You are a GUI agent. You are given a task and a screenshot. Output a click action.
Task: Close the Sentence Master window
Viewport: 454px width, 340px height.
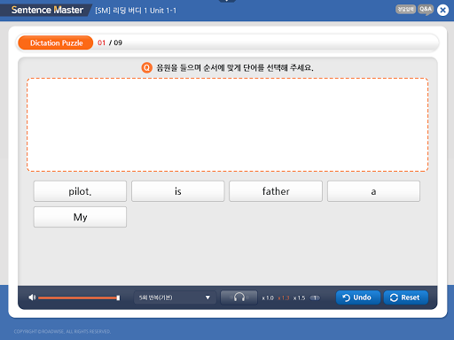pos(442,11)
